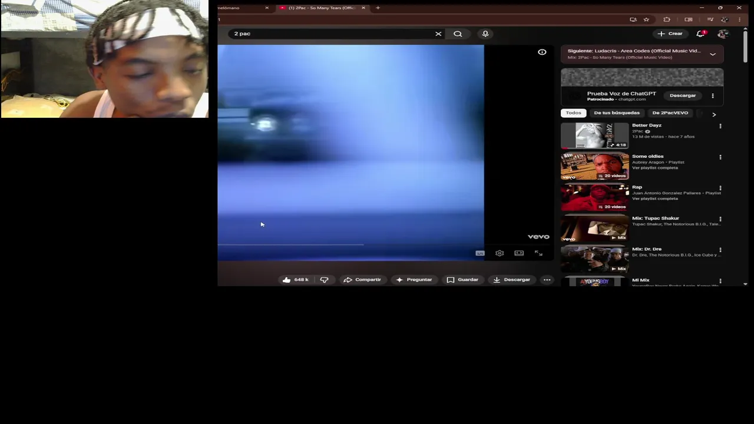Close the 'melómano' tab
The image size is (754, 424).
(266, 8)
